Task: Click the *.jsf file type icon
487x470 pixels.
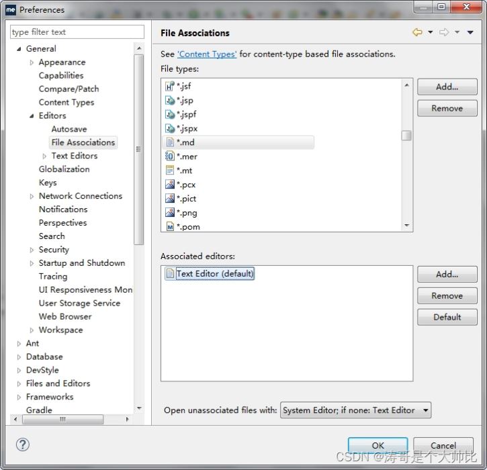Action: click(170, 86)
